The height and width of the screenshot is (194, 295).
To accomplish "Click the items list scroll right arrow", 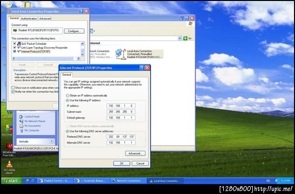I will pyautogui.click(x=79, y=59).
